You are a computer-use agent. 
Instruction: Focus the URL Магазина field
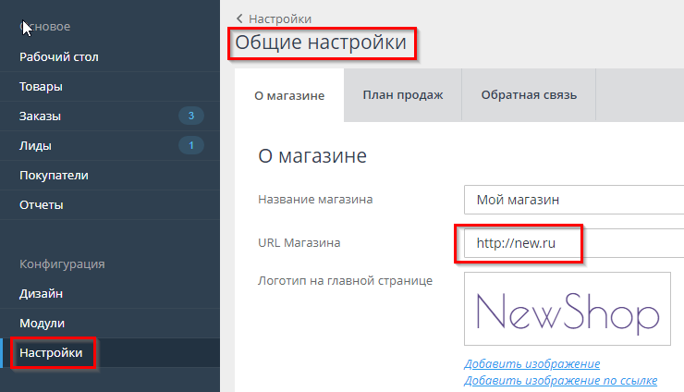[x=573, y=243]
